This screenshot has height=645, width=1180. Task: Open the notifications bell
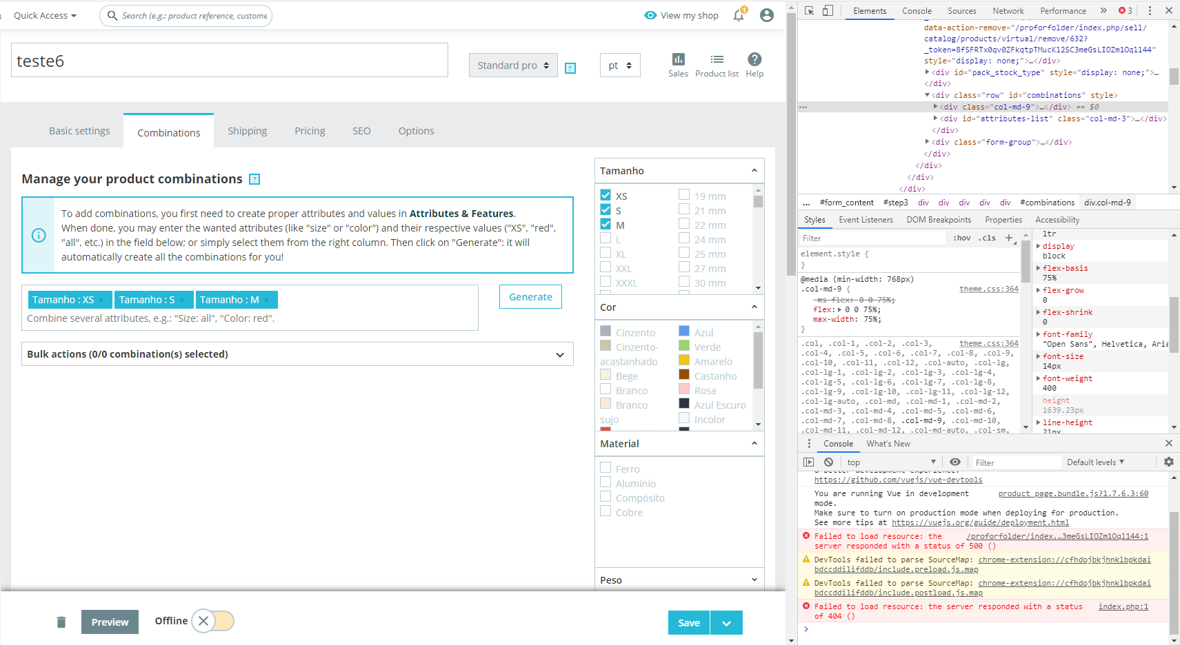pyautogui.click(x=739, y=15)
